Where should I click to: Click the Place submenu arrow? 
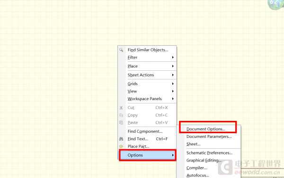point(173,66)
